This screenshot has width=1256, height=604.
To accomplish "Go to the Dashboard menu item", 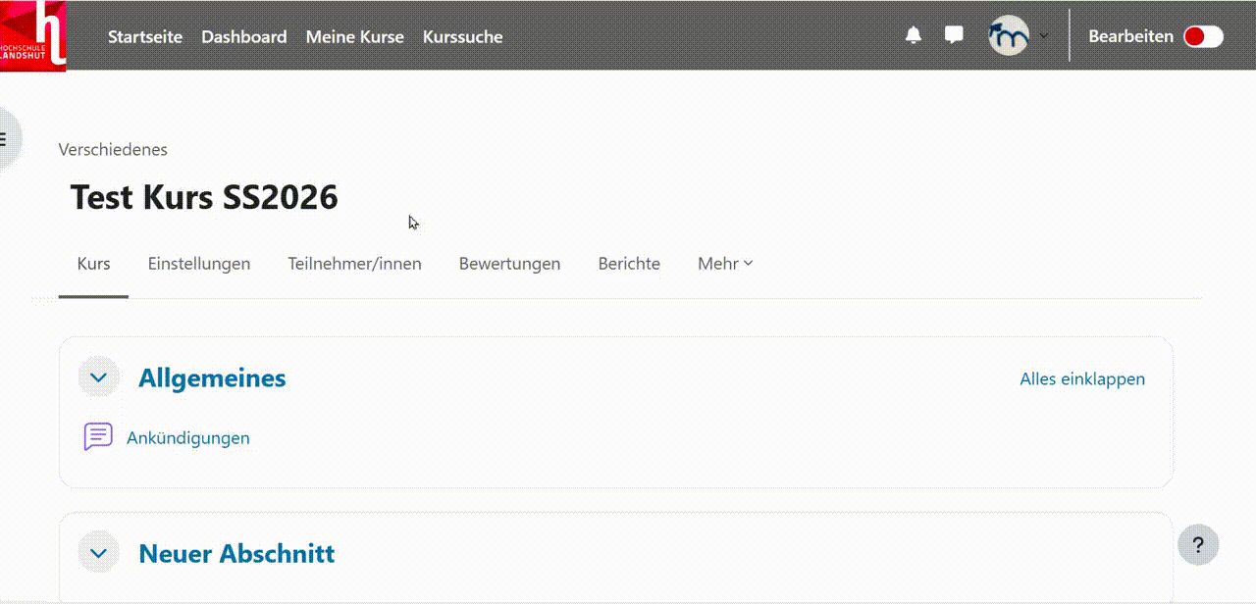I will coord(243,36).
